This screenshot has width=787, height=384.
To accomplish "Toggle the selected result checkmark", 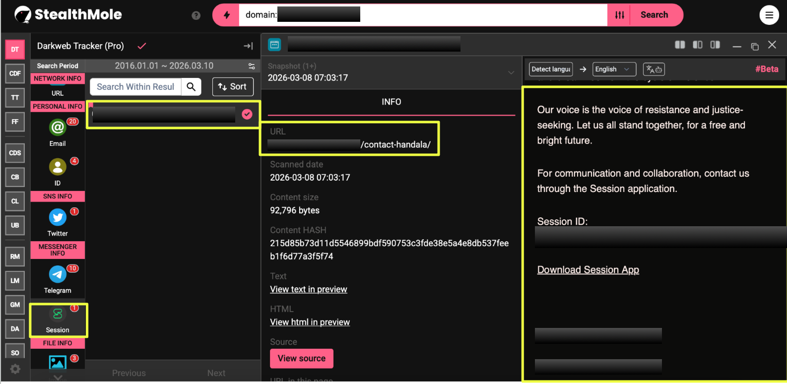I will click(247, 114).
